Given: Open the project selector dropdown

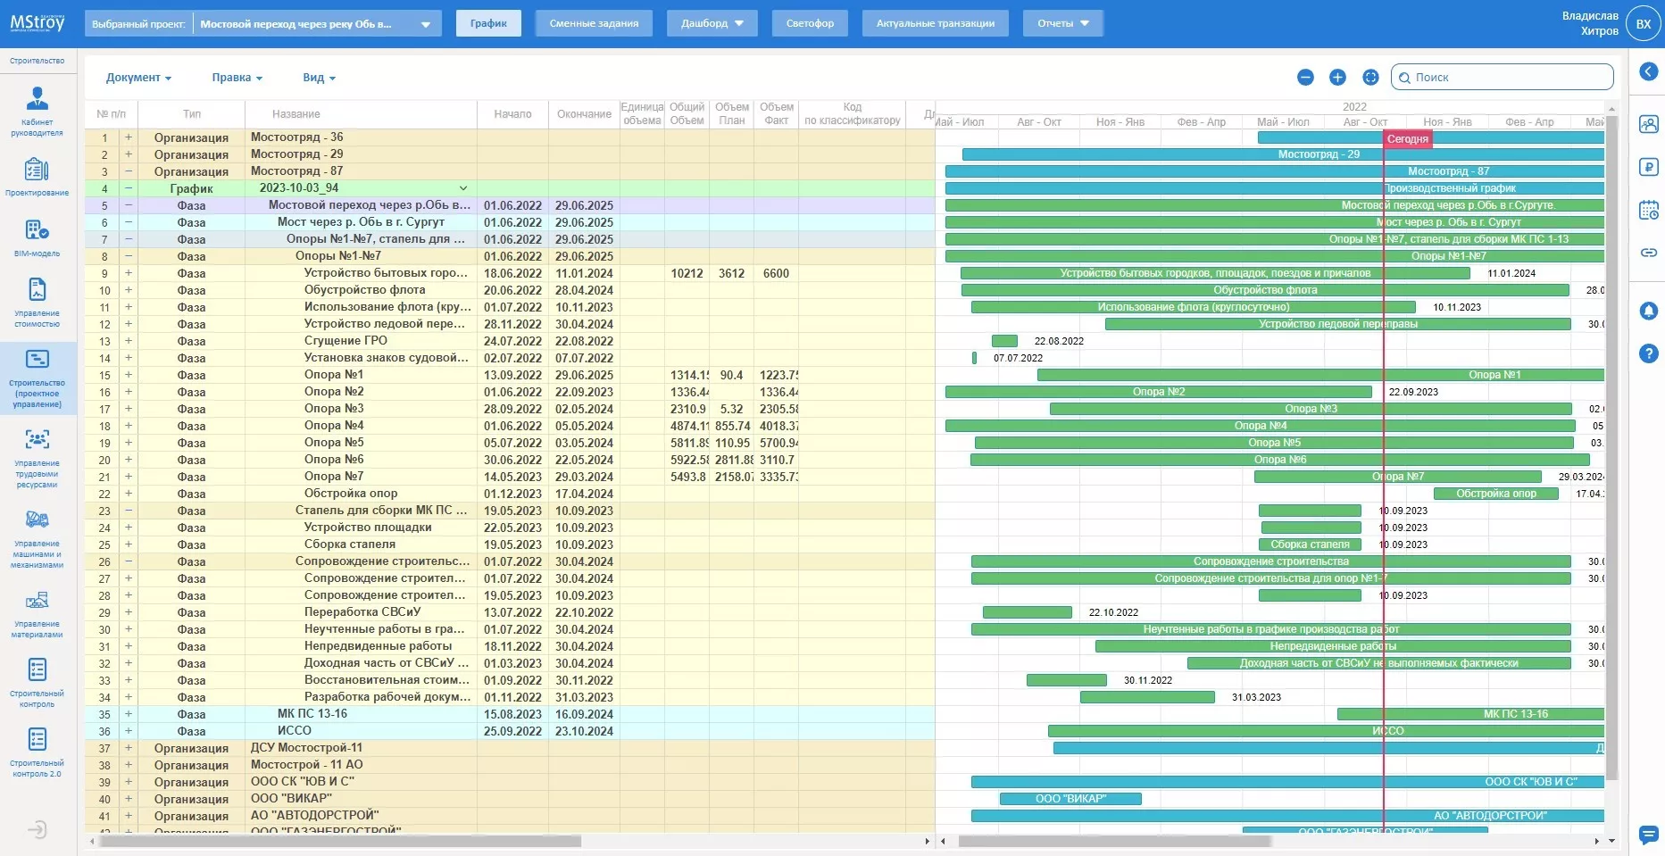Looking at the screenshot, I should click(x=425, y=24).
